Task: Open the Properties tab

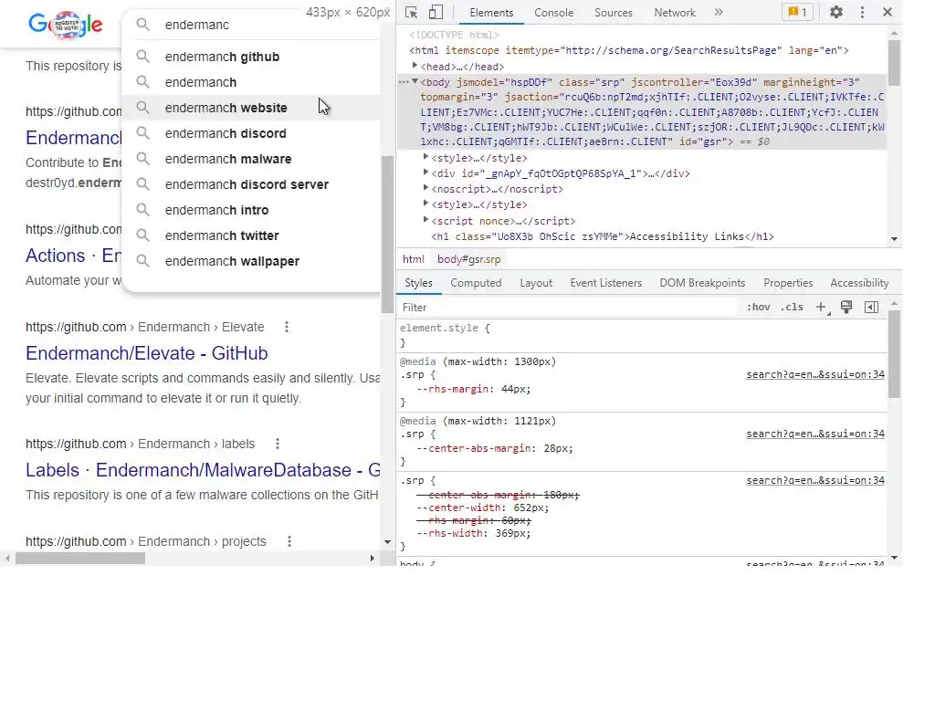Action: coord(788,283)
